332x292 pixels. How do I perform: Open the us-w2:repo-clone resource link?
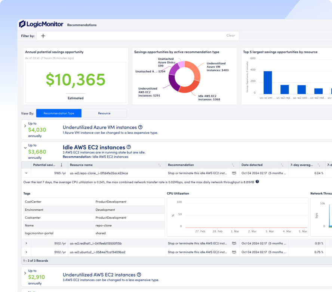point(99,173)
